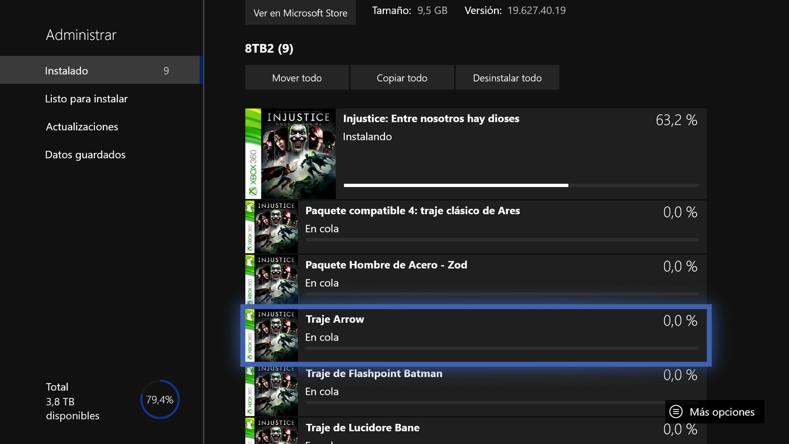The width and height of the screenshot is (789, 444).
Task: Click the 8TB2 (9) drive heading
Action: pos(269,49)
